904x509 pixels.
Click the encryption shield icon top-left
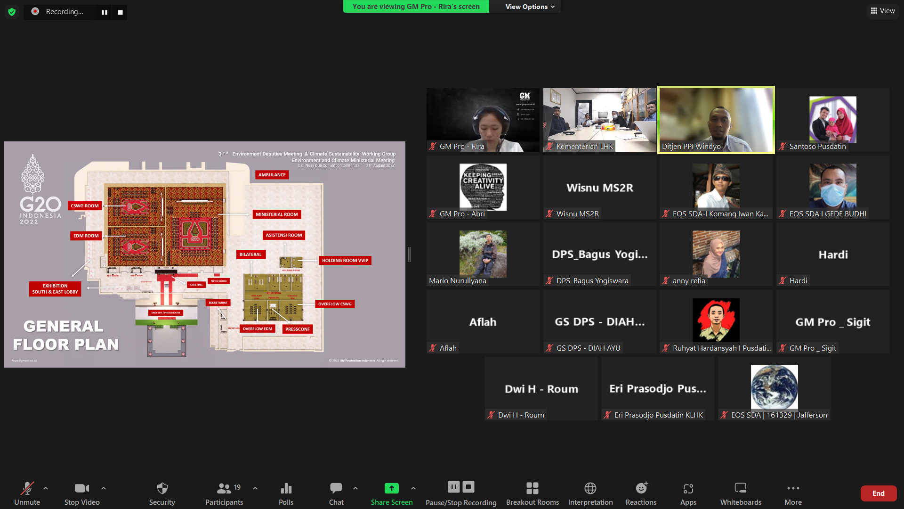[x=12, y=12]
